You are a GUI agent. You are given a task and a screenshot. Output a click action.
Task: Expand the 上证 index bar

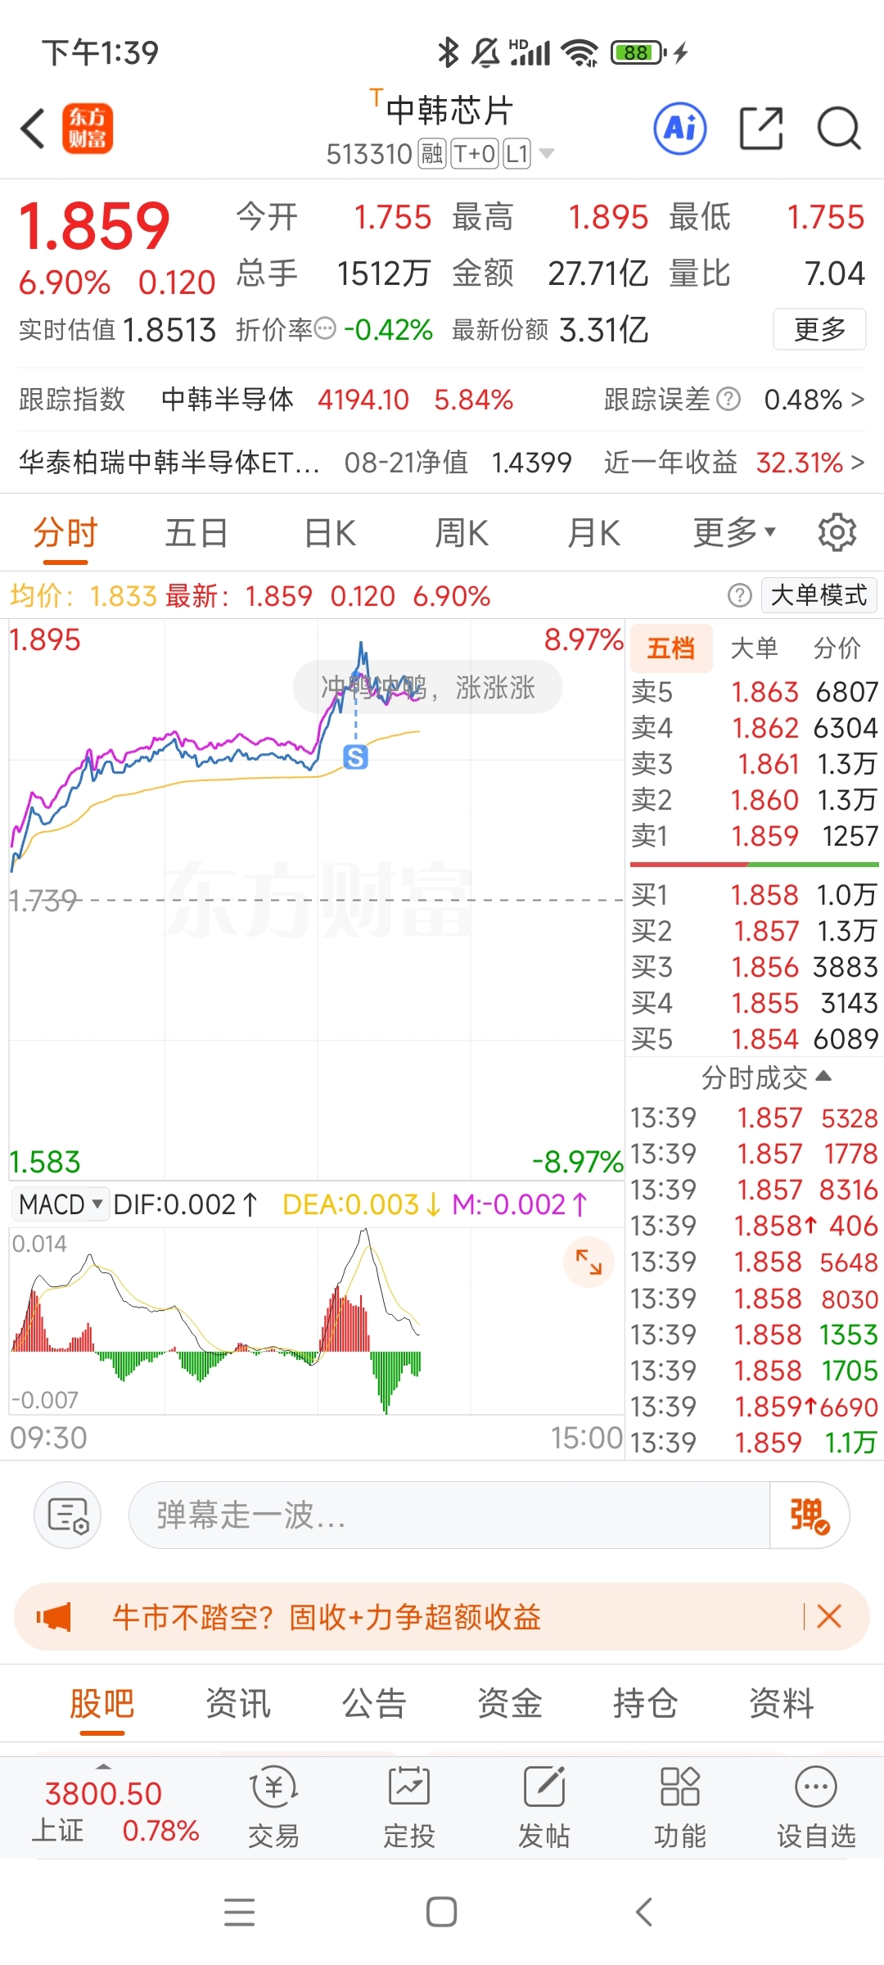103,1766
